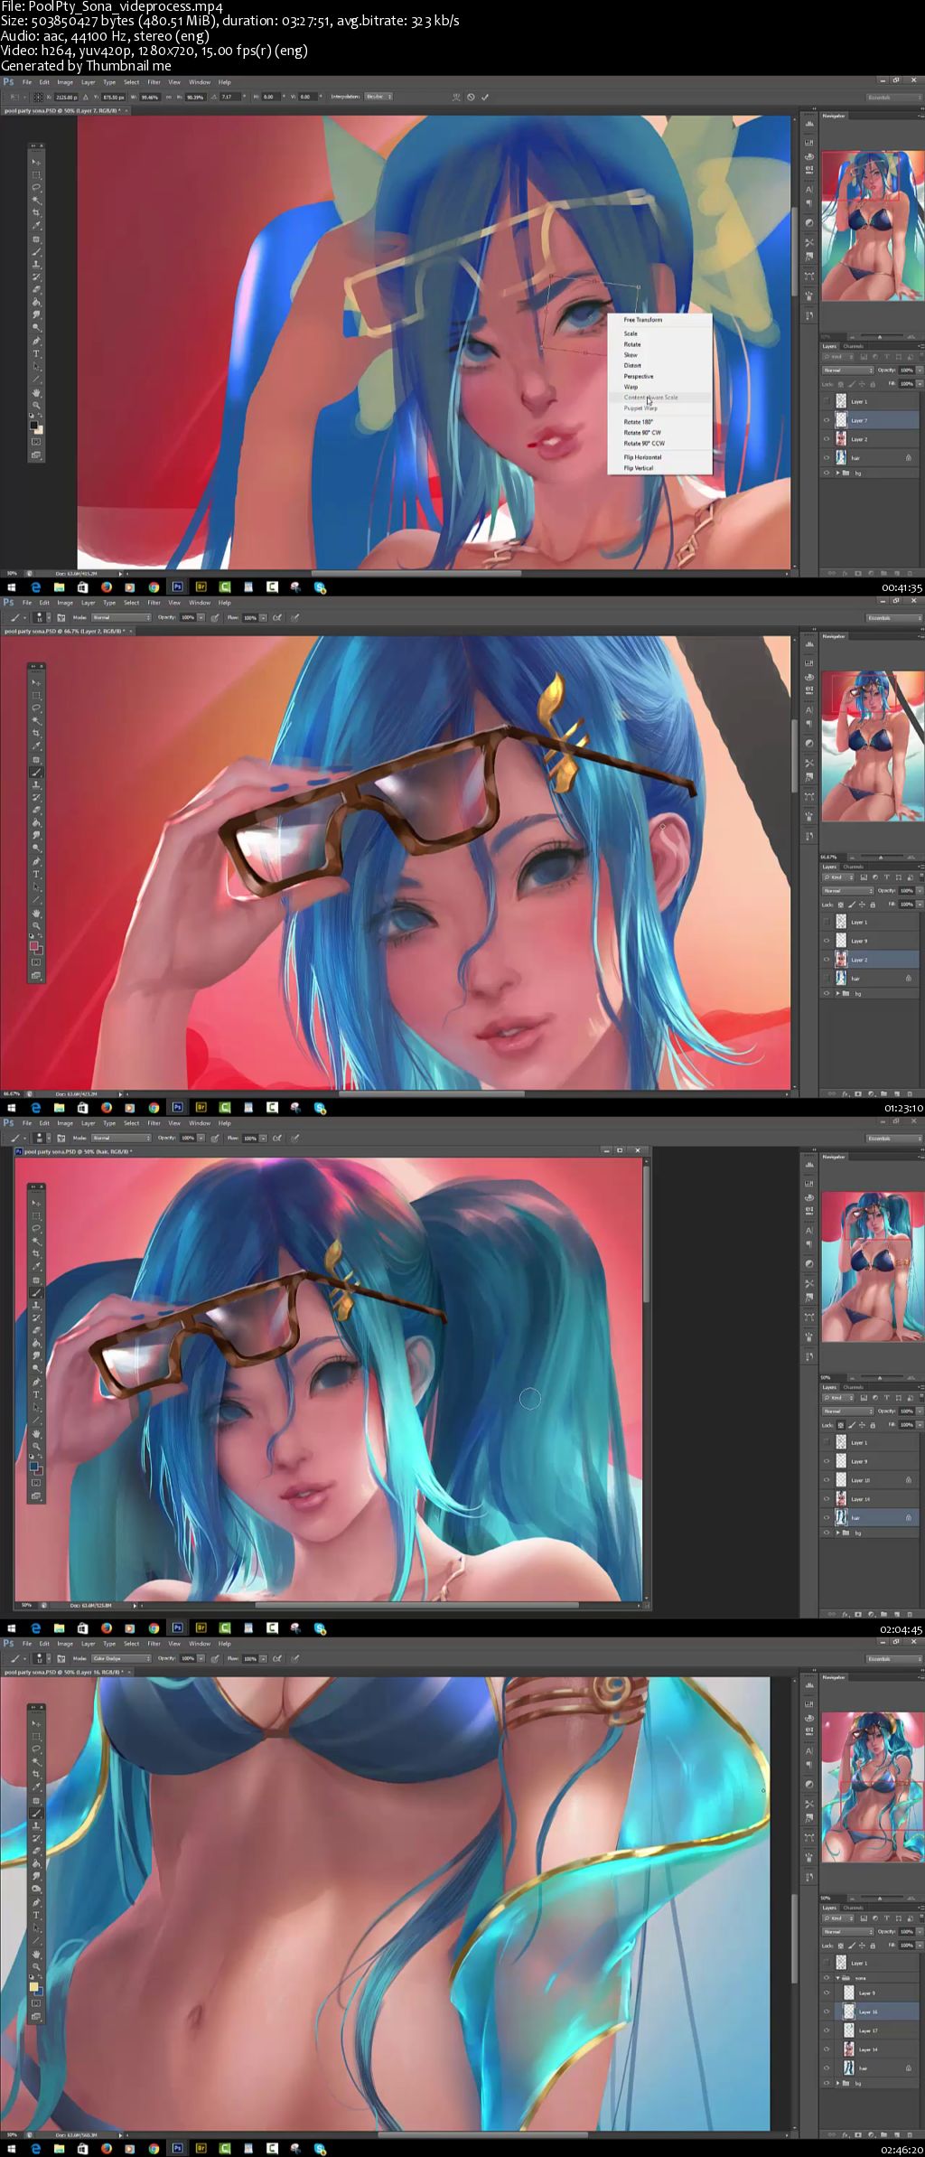Select the Pen tool in the 02:04:45 frame
The height and width of the screenshot is (2157, 925).
click(x=36, y=1383)
